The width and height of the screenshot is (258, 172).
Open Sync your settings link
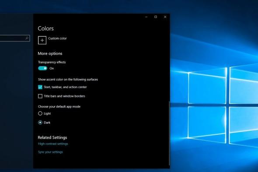pos(50,152)
